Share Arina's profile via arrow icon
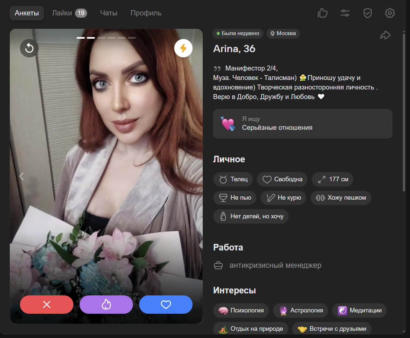 point(385,35)
